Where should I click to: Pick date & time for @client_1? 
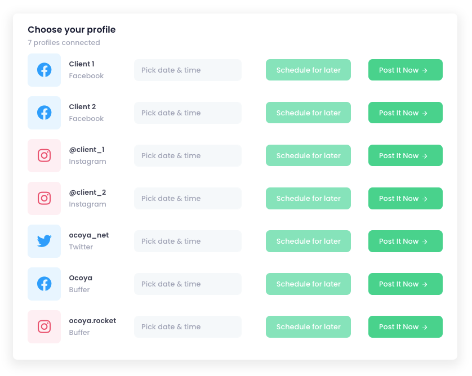pyautogui.click(x=188, y=155)
